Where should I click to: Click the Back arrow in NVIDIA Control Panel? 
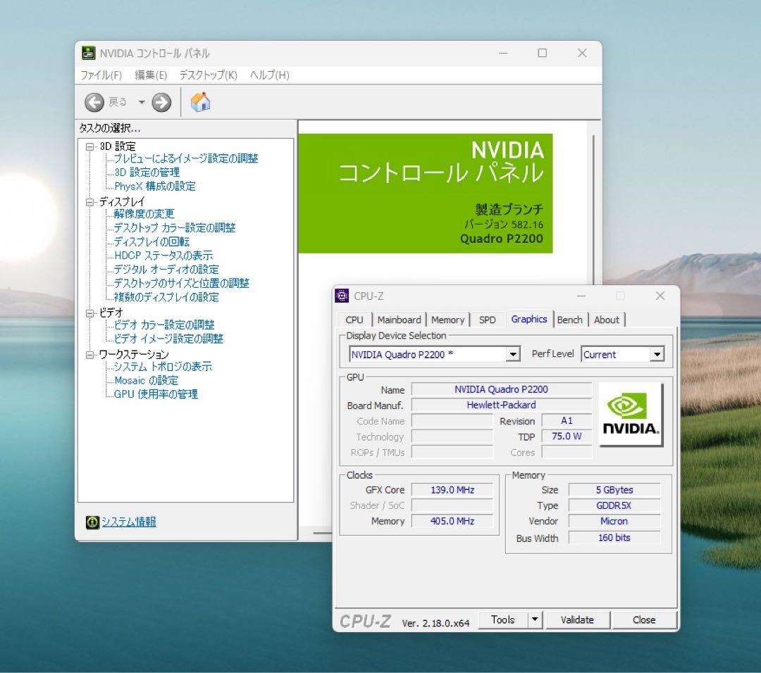[94, 102]
